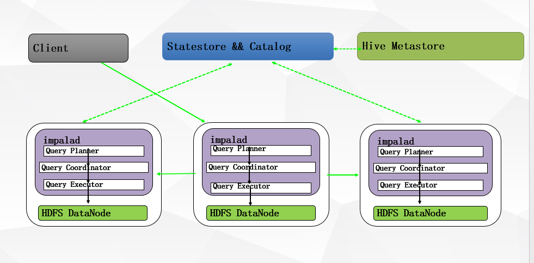Image resolution: width=534 pixels, height=263 pixels.
Task: Select HDFS DataNode under the middle impalad
Action: pos(261,213)
